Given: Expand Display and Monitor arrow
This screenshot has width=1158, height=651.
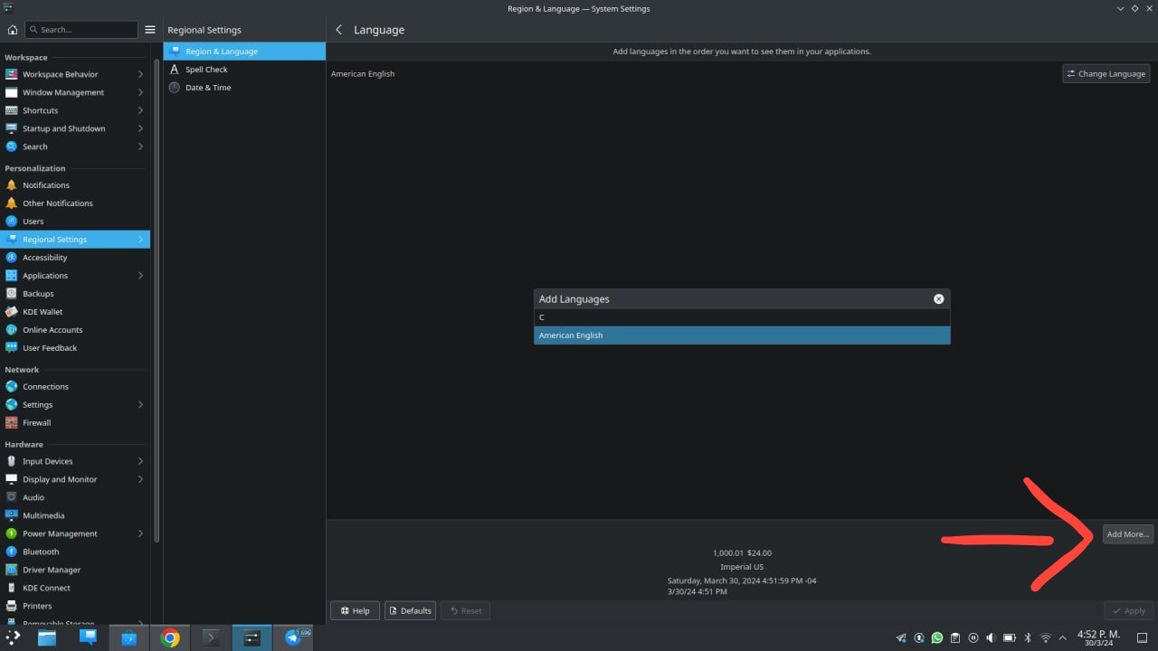Looking at the screenshot, I should pos(140,479).
